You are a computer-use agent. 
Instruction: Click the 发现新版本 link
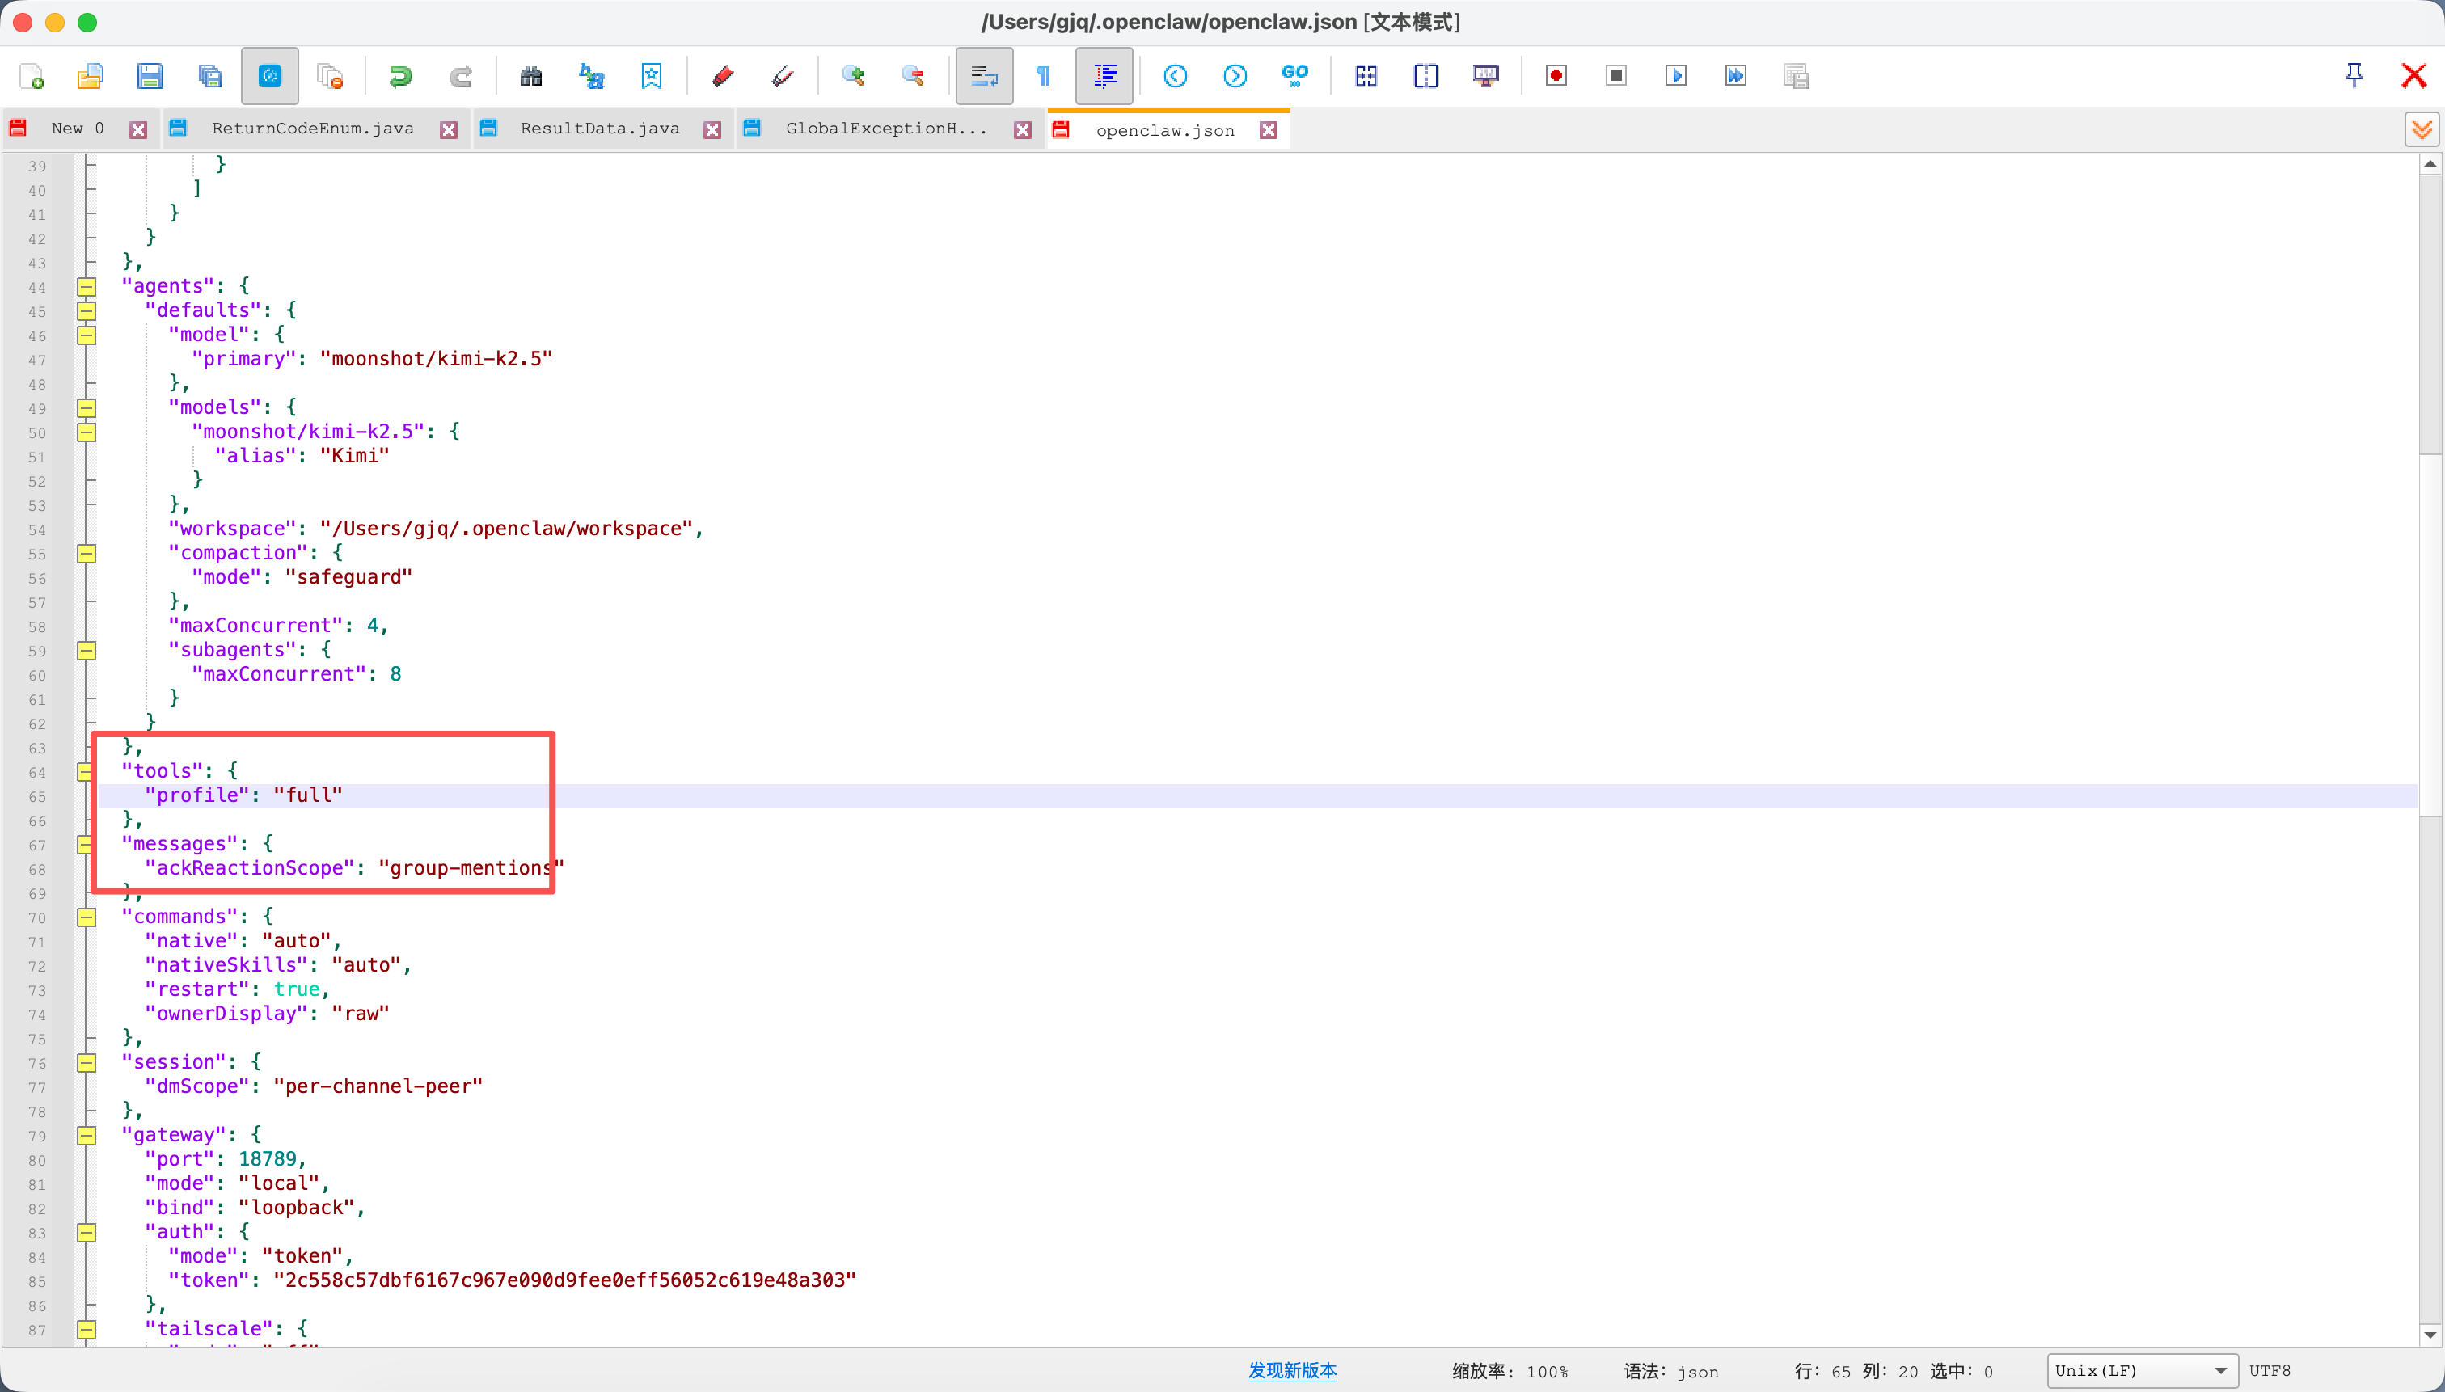tap(1292, 1371)
